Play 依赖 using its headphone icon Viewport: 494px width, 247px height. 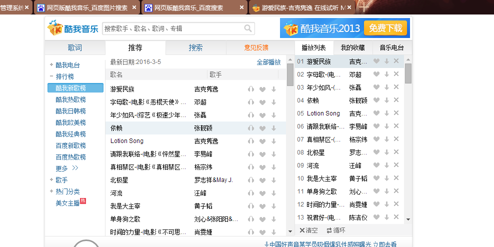pyautogui.click(x=251, y=128)
